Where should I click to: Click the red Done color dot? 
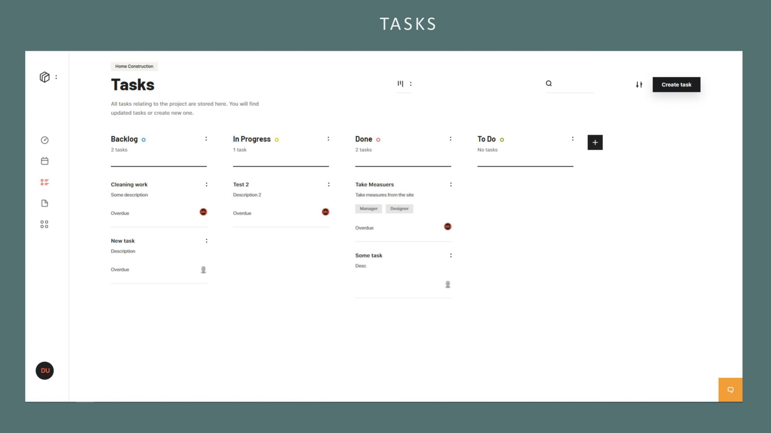(378, 139)
